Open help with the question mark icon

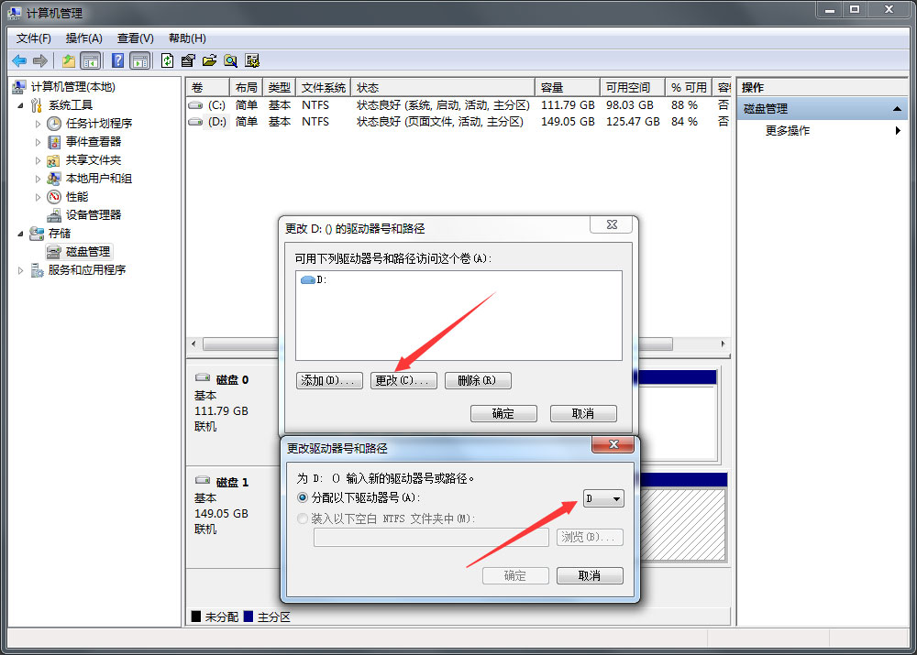pos(117,60)
